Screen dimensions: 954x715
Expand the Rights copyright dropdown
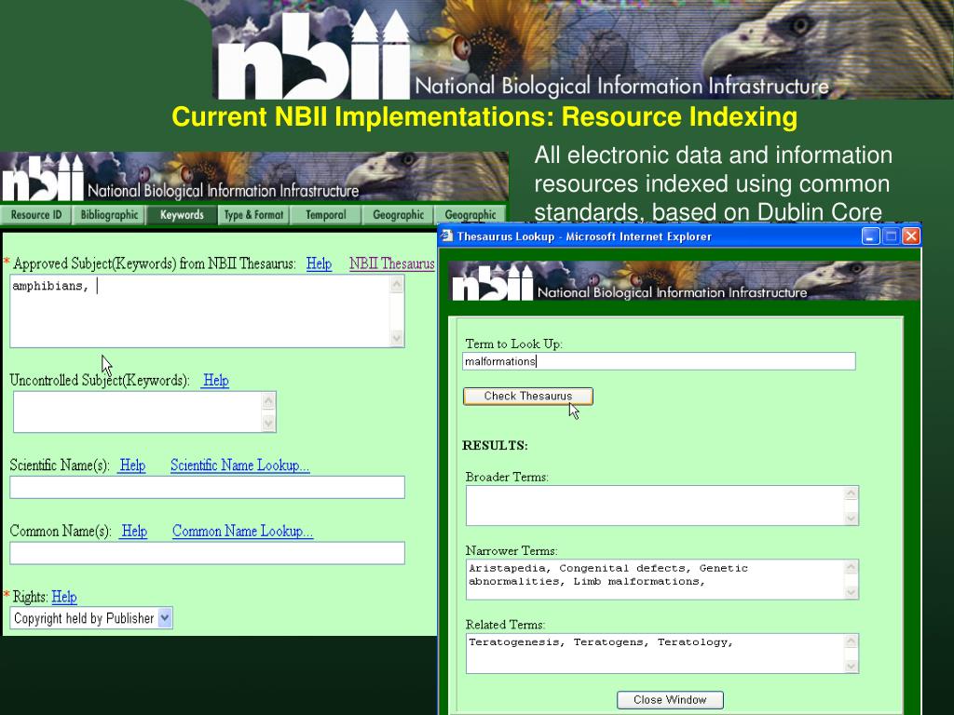click(x=165, y=617)
